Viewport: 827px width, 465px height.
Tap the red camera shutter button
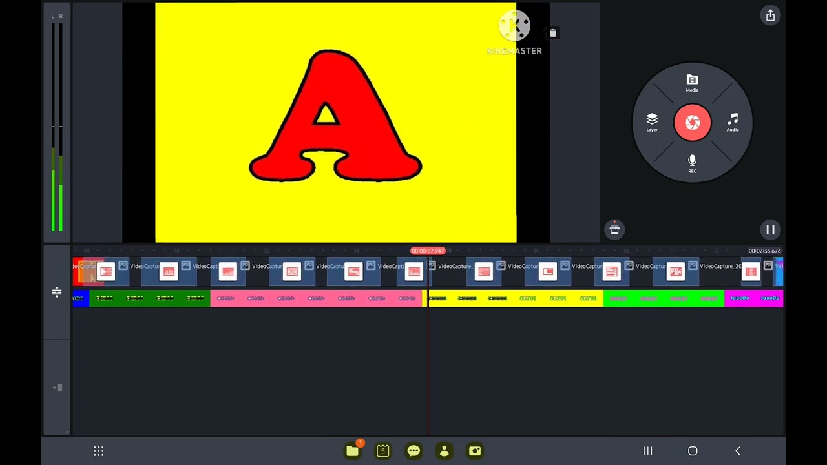[x=692, y=122]
